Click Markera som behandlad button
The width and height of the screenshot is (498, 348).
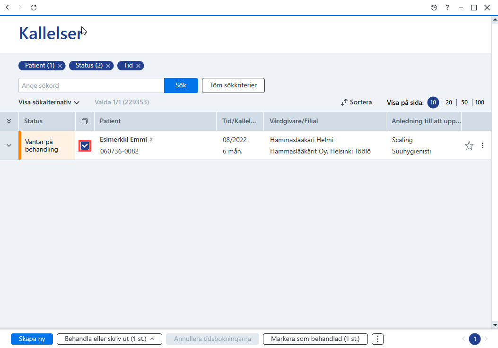tap(315, 339)
